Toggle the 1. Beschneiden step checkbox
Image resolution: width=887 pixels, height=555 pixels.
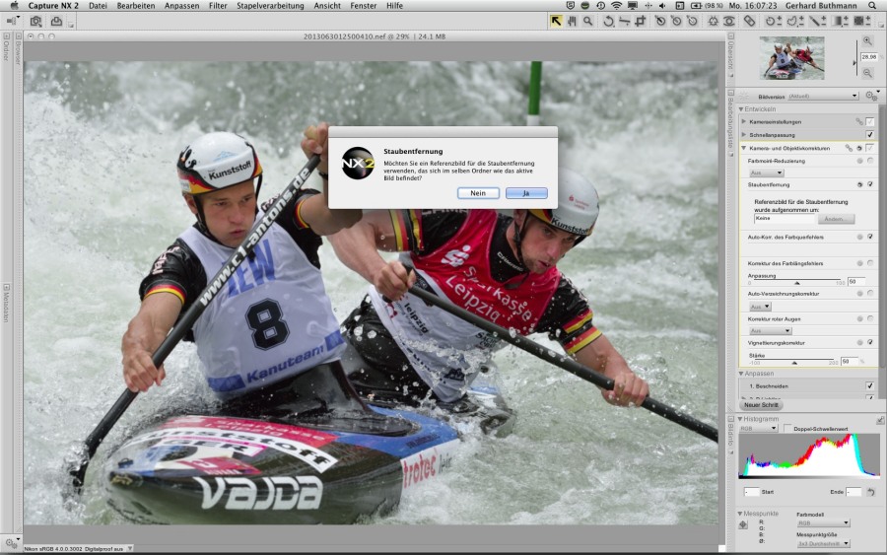(x=870, y=385)
